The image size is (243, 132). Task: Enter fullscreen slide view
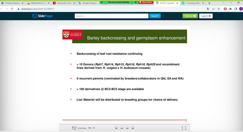pos(184,128)
